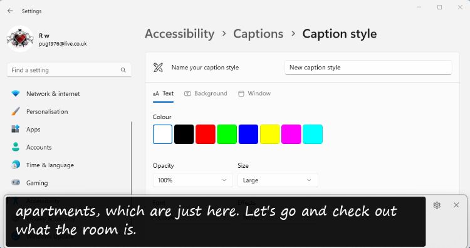Viewport: 470px width, 248px height.
Task: Open live captions settings gear
Action: tap(437, 205)
